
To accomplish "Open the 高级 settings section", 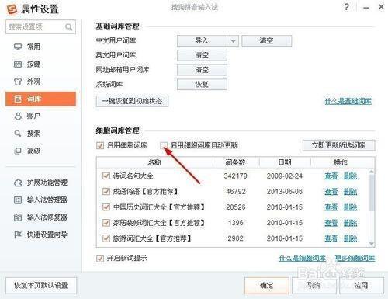I will point(33,151).
